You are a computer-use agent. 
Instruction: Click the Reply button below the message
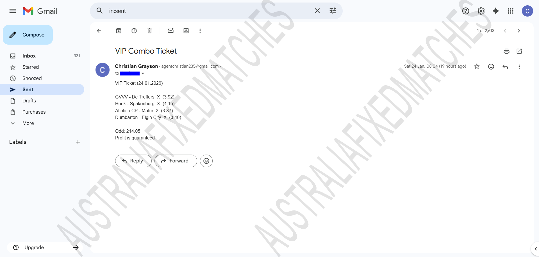point(133,161)
